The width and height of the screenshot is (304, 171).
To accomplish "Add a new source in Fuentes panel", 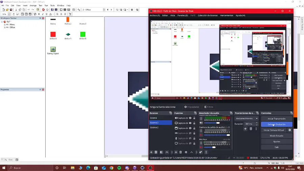I will click(x=176, y=152).
